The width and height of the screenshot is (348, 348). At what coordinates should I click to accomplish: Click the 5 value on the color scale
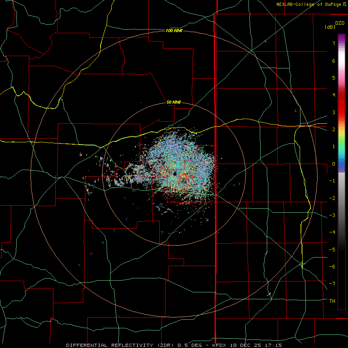pyautogui.click(x=334, y=78)
